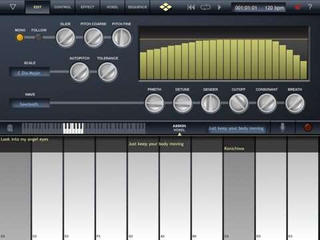The width and height of the screenshot is (320, 240).
Task: Rewind to the start of the sequence
Action: coord(191,7)
